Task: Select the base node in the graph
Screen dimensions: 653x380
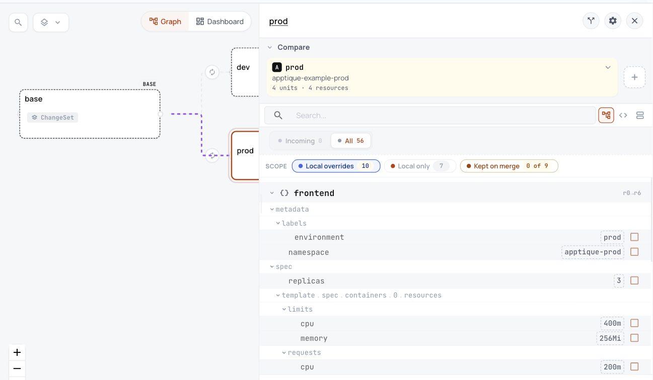Action: coord(90,114)
